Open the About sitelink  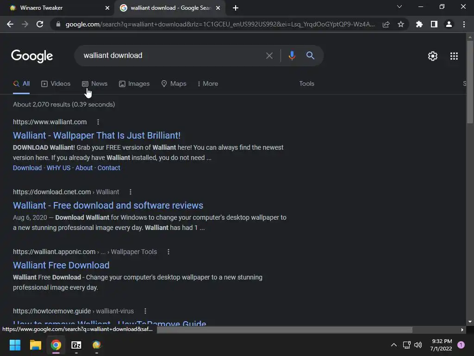[x=84, y=168]
